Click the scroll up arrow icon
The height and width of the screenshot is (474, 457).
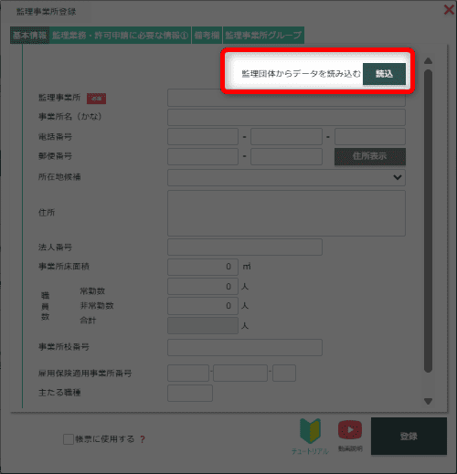pyautogui.click(x=428, y=61)
